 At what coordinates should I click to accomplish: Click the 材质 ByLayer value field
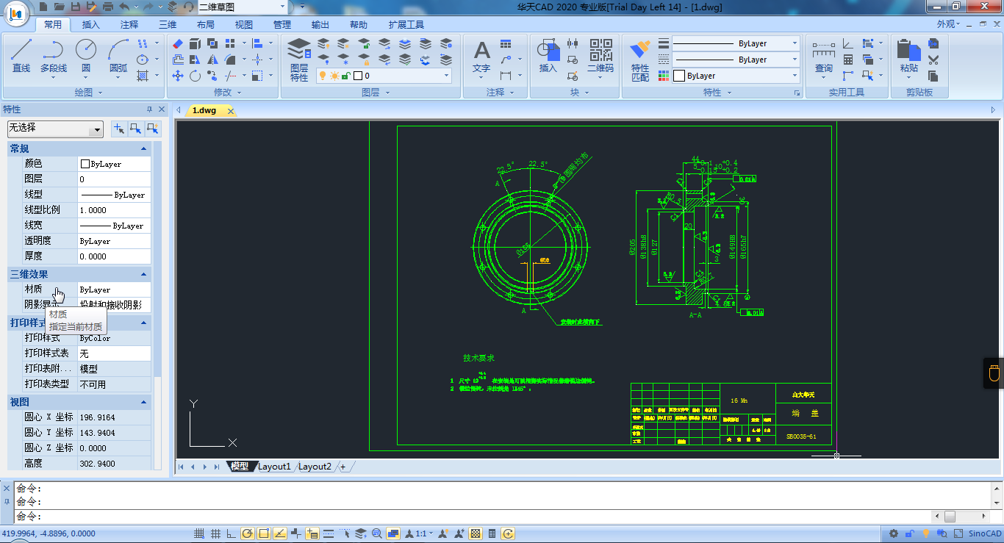(x=114, y=290)
